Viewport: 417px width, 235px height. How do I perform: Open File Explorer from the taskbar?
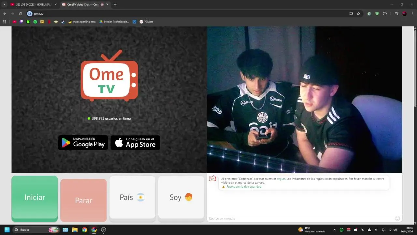[75, 230]
